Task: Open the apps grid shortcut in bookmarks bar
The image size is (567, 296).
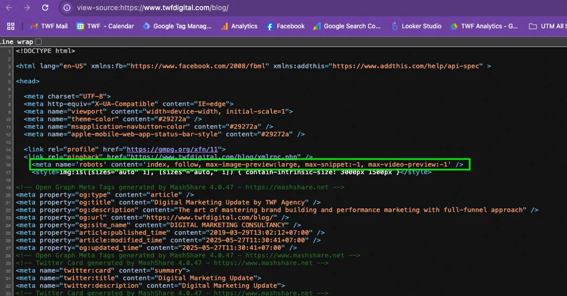Action: [11, 26]
